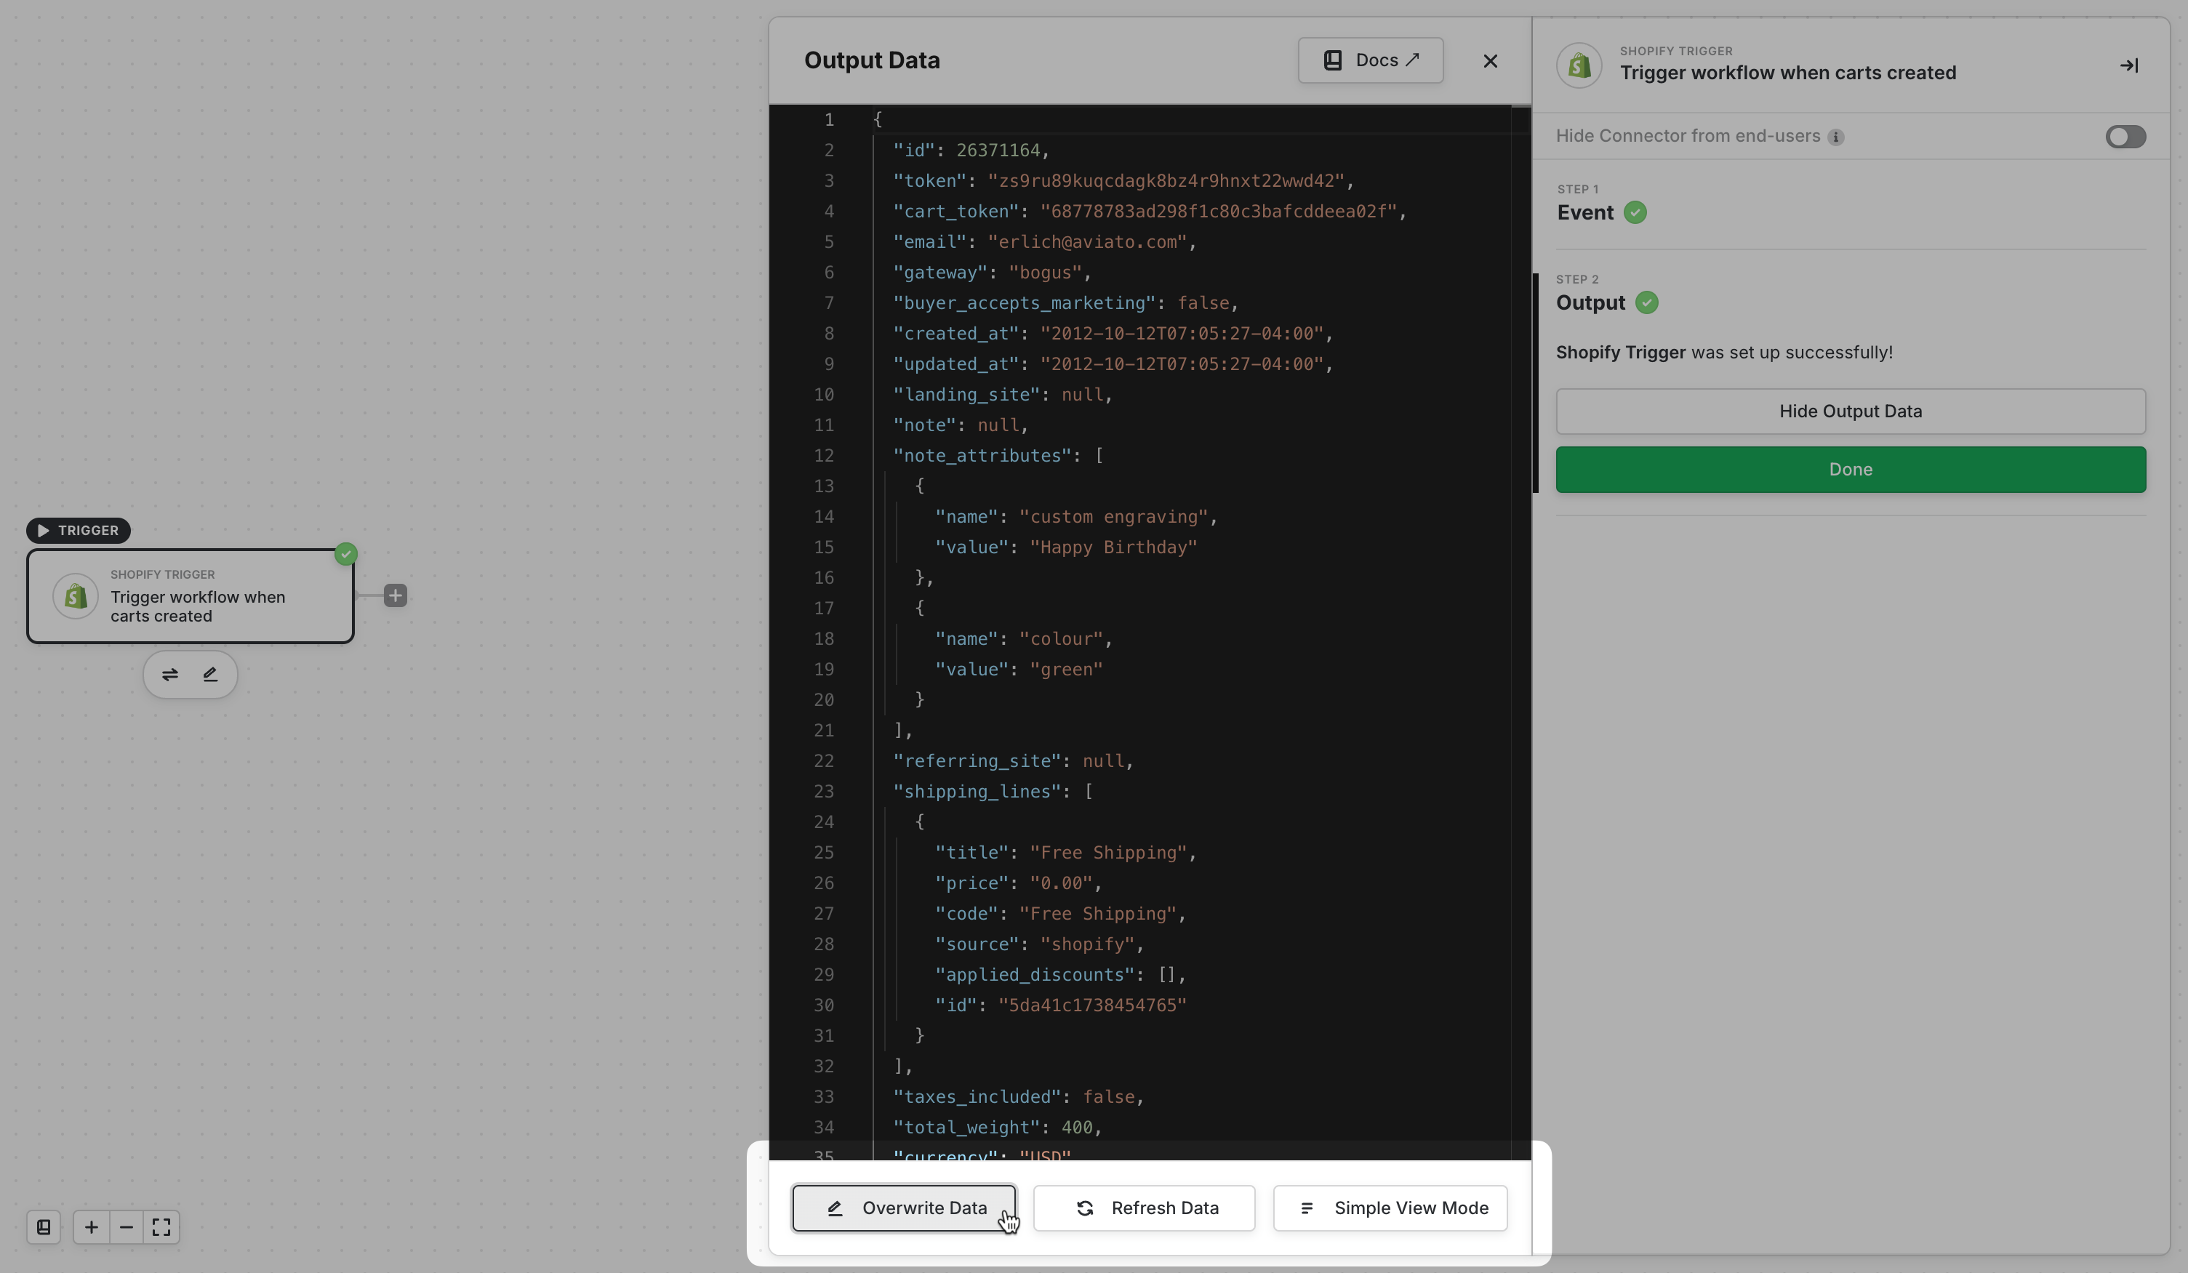Image resolution: width=2188 pixels, height=1273 pixels.
Task: Zoom out the canvas with the minus icon
Action: (x=127, y=1227)
